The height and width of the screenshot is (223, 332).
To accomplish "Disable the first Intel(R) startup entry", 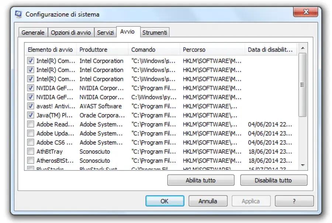I will (31, 61).
